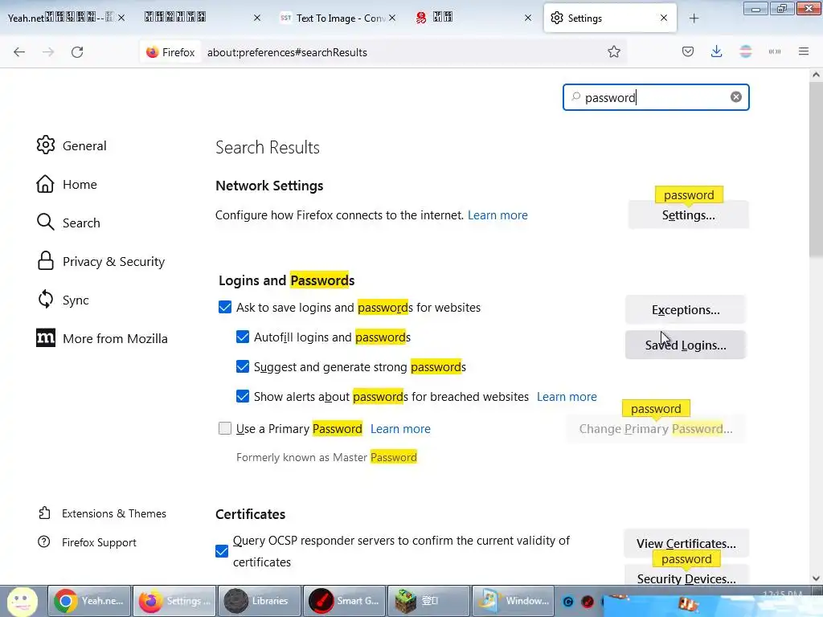Open the Minecraft block taskbar item
Viewport: 823px width, 617px height.
(429, 601)
